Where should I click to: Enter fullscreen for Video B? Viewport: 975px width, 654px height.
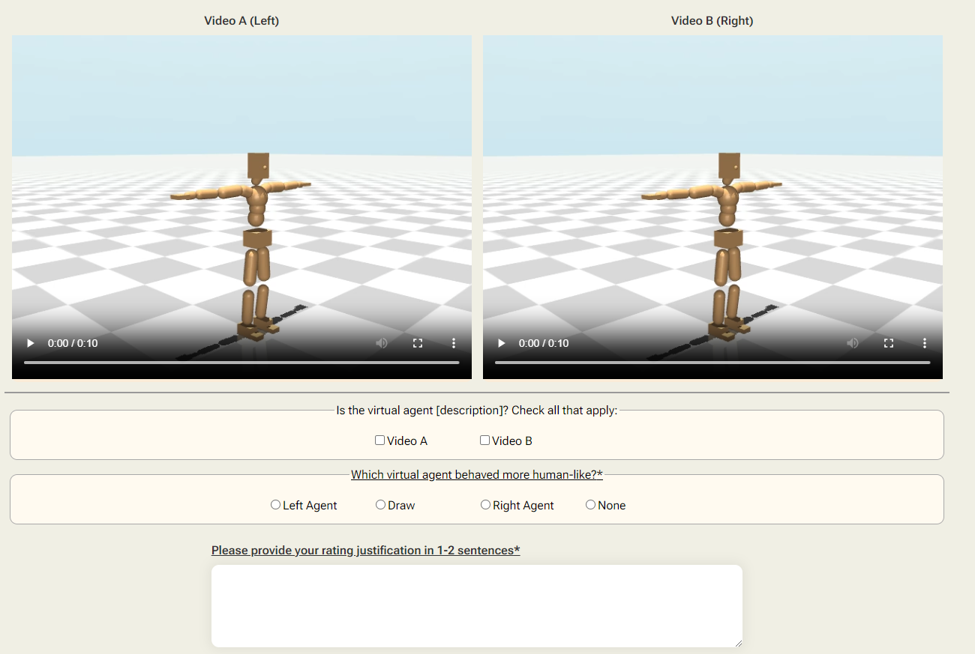(889, 343)
